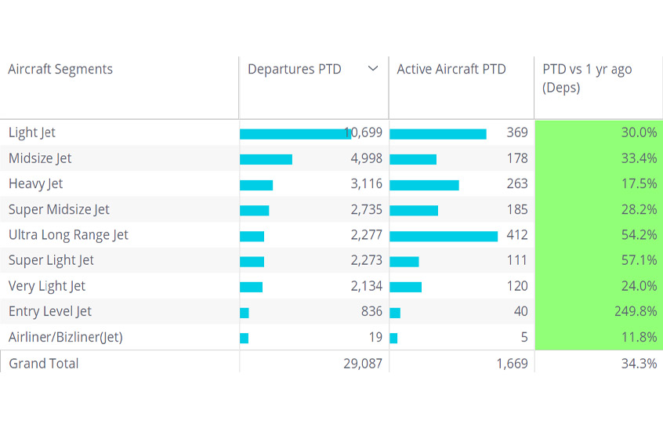Click the 29,087 grand total departures value

pos(362,363)
